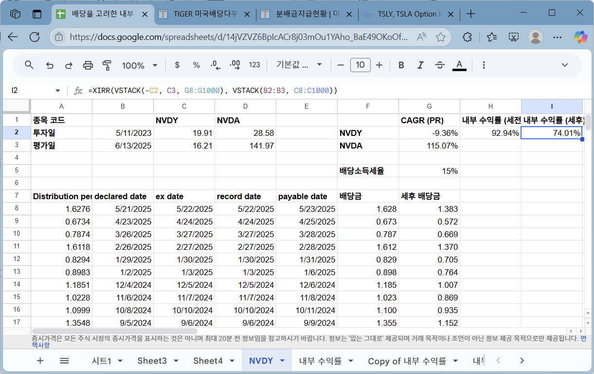594x374 pixels.
Task: Switch to the 시트1 sheet tab
Action: pos(102,361)
